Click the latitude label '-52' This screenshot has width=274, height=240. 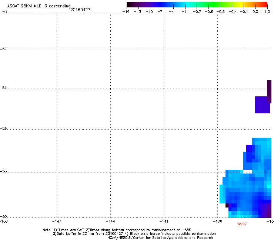pyautogui.click(x=3, y=49)
